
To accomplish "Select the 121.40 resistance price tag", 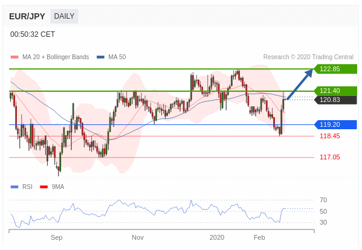I will tap(335, 91).
